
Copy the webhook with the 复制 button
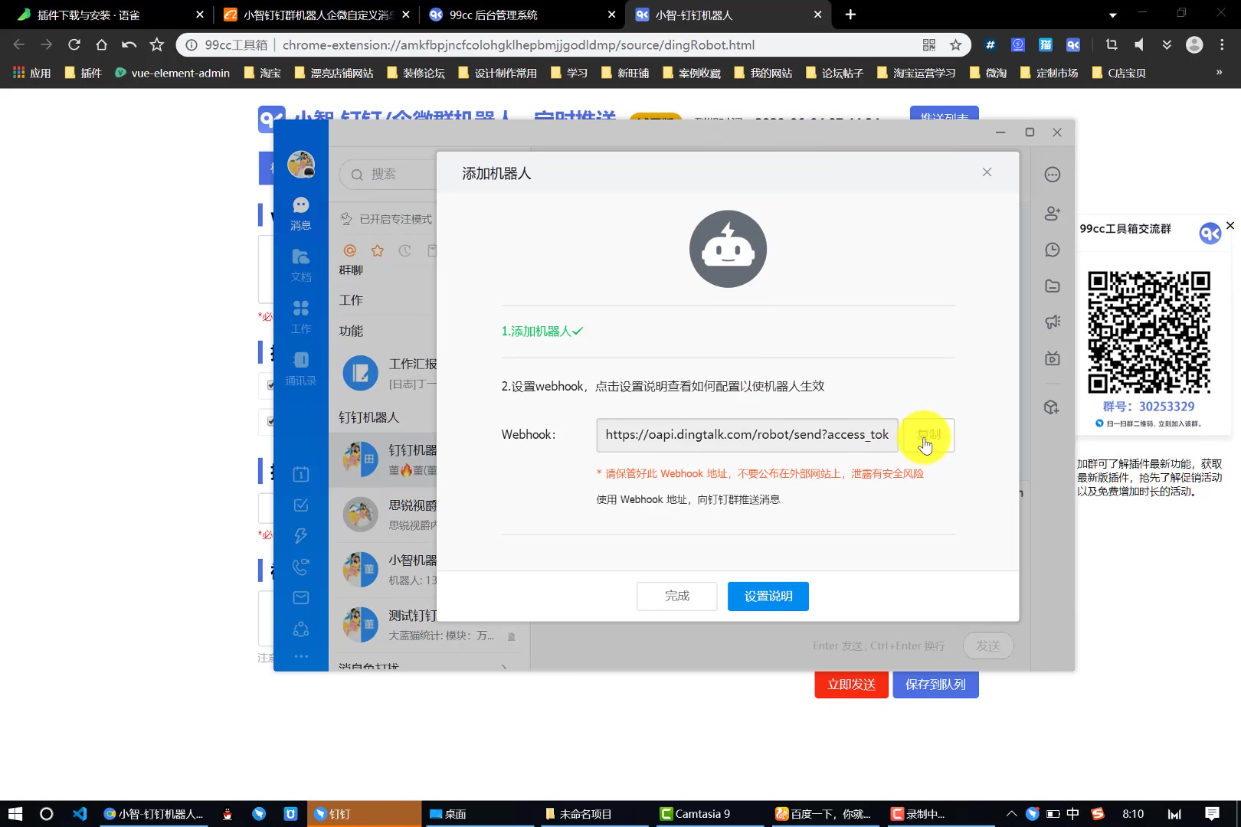click(928, 434)
